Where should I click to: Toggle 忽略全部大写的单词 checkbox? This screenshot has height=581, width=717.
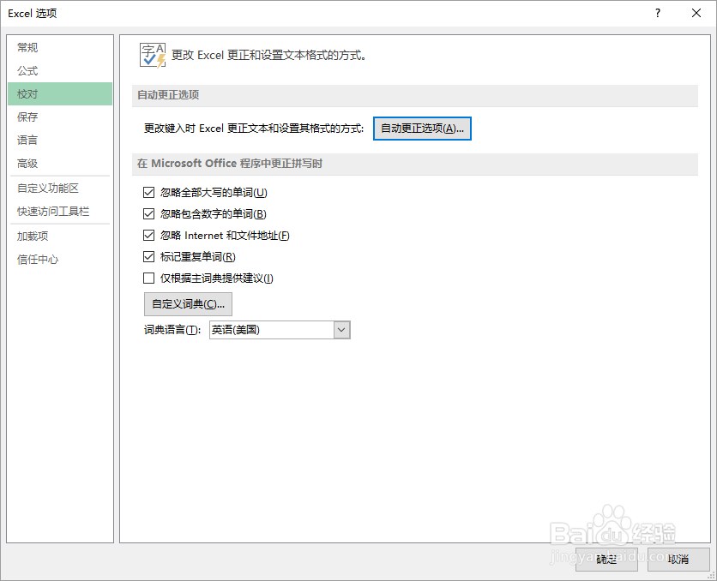pos(148,192)
